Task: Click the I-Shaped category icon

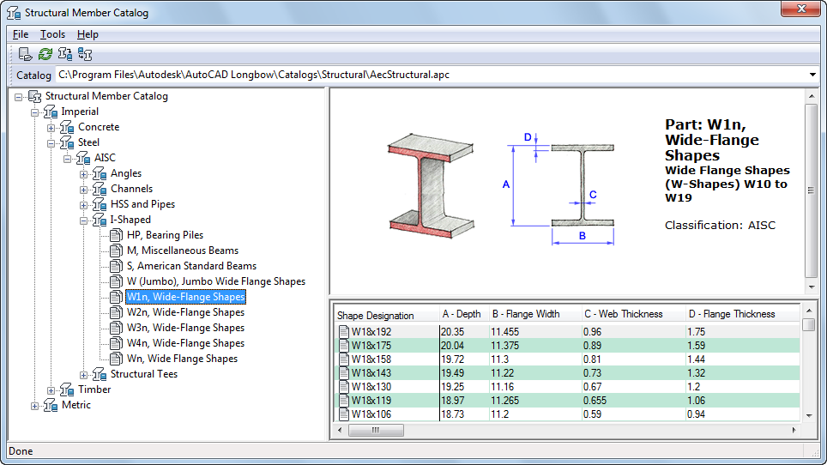Action: (x=100, y=220)
